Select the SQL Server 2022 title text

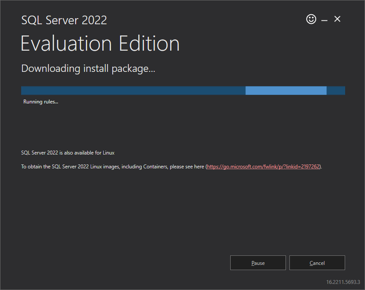pyautogui.click(x=64, y=20)
